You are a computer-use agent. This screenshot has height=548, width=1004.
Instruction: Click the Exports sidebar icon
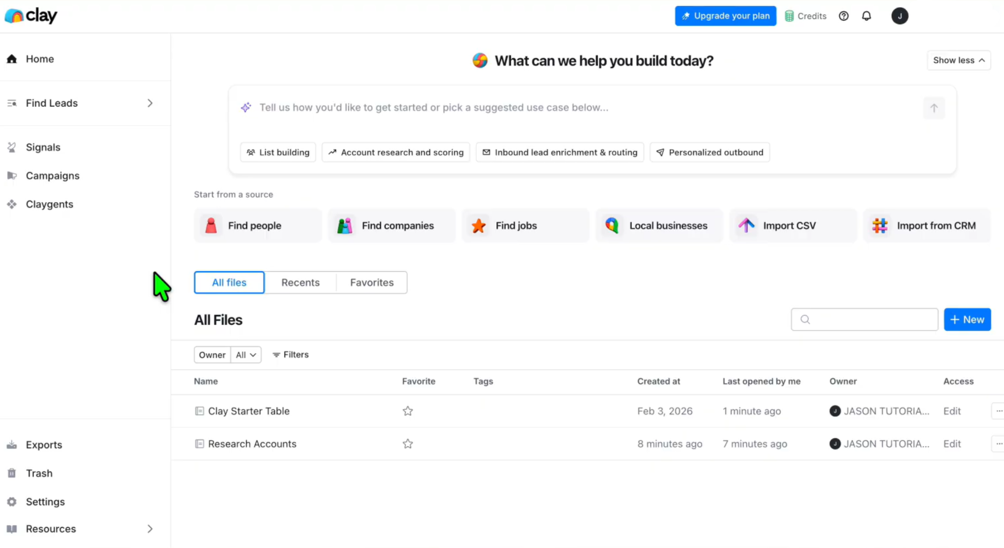point(12,445)
